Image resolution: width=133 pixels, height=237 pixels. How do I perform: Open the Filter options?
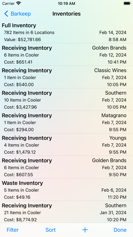13,230
